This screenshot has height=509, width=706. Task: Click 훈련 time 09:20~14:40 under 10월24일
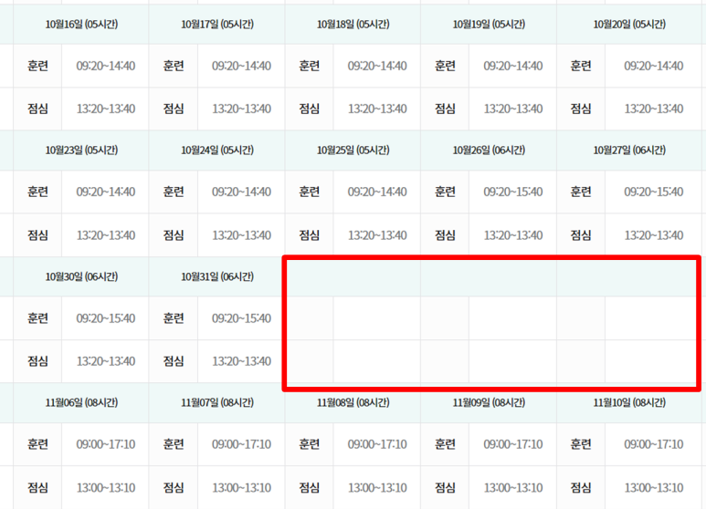[x=242, y=192]
